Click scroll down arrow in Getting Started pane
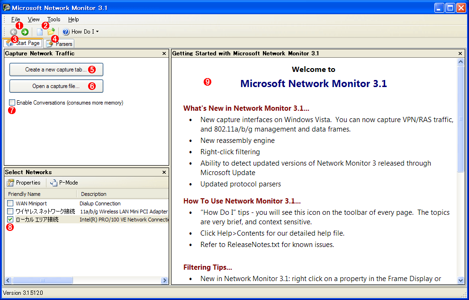 tap(460, 280)
